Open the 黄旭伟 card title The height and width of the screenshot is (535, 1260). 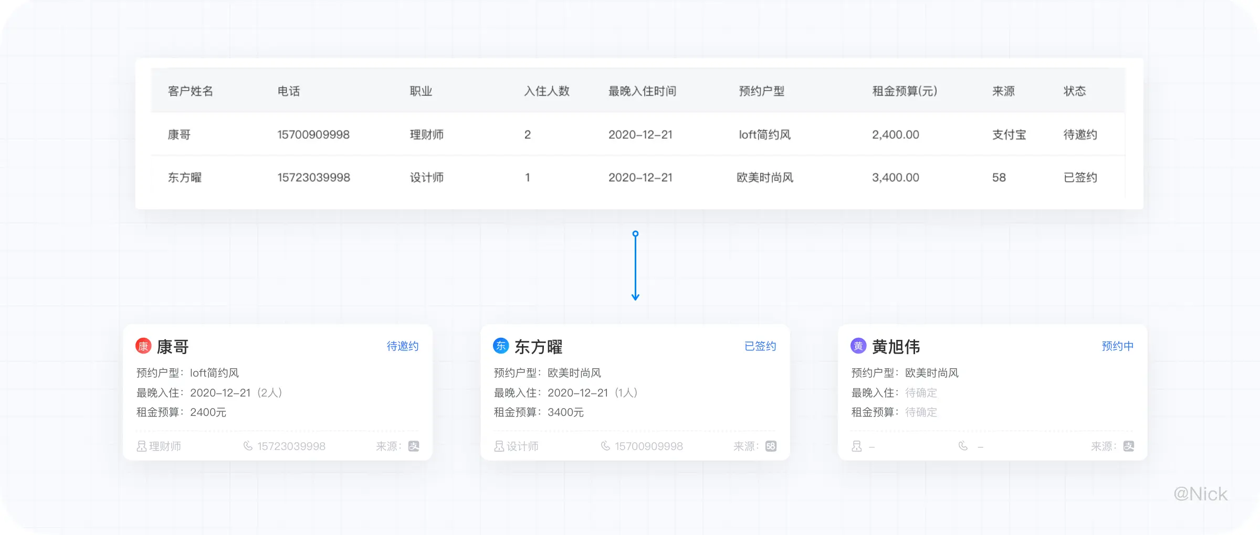point(896,347)
